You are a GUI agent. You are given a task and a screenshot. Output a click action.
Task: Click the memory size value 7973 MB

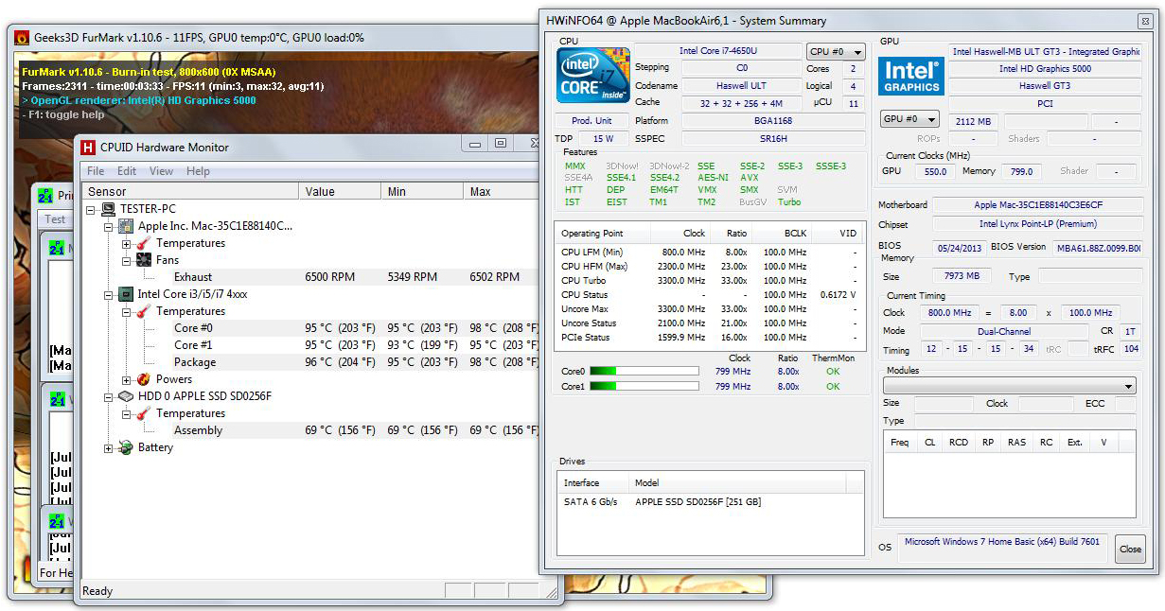coord(962,276)
